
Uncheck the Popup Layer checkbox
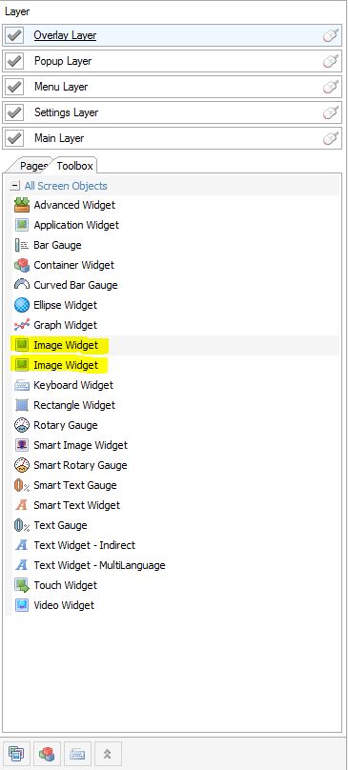click(14, 61)
